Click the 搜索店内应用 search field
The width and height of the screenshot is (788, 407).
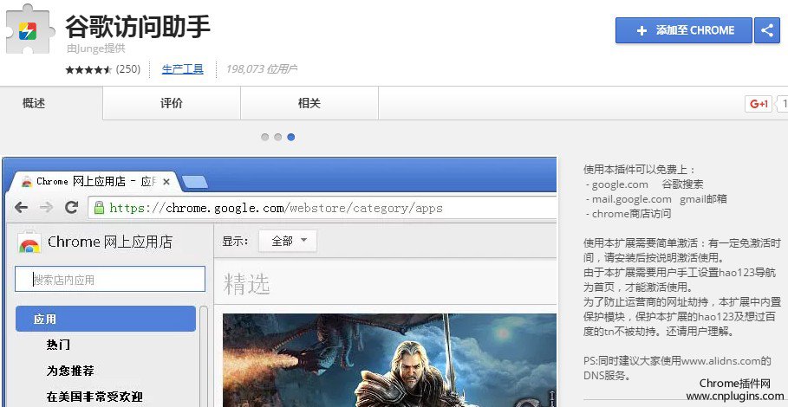click(110, 279)
